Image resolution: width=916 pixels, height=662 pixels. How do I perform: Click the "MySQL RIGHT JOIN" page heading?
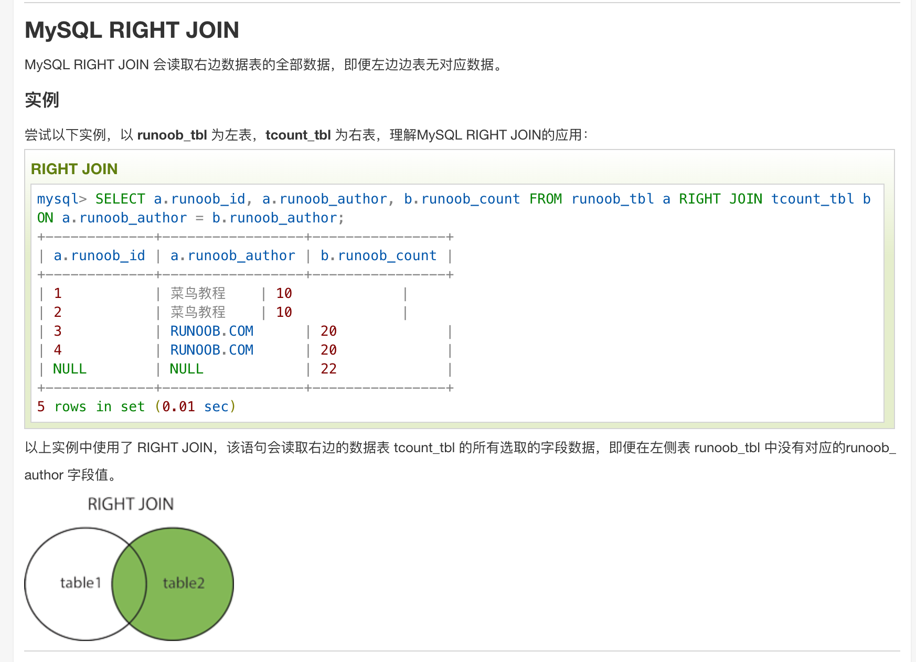point(132,30)
